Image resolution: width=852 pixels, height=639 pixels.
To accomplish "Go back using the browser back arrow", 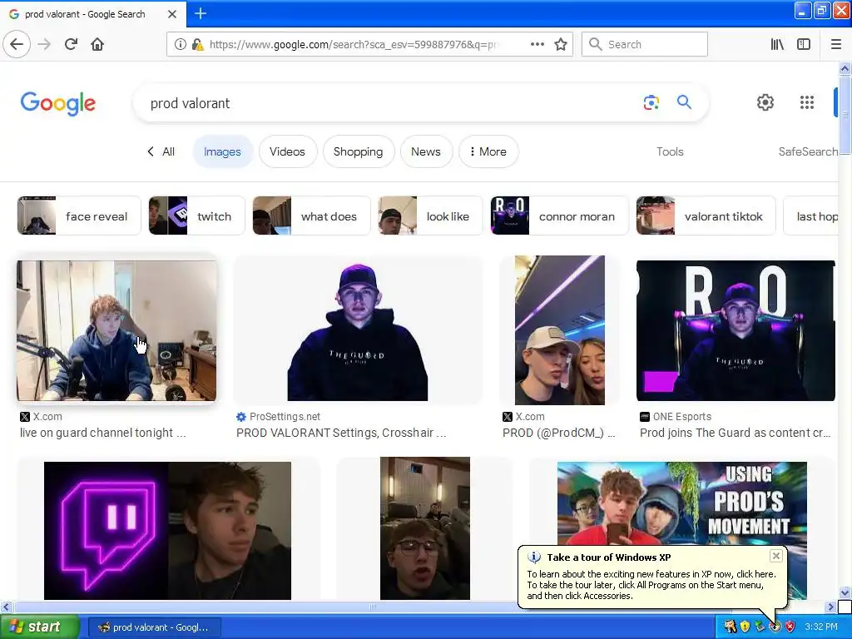I will pos(17,45).
